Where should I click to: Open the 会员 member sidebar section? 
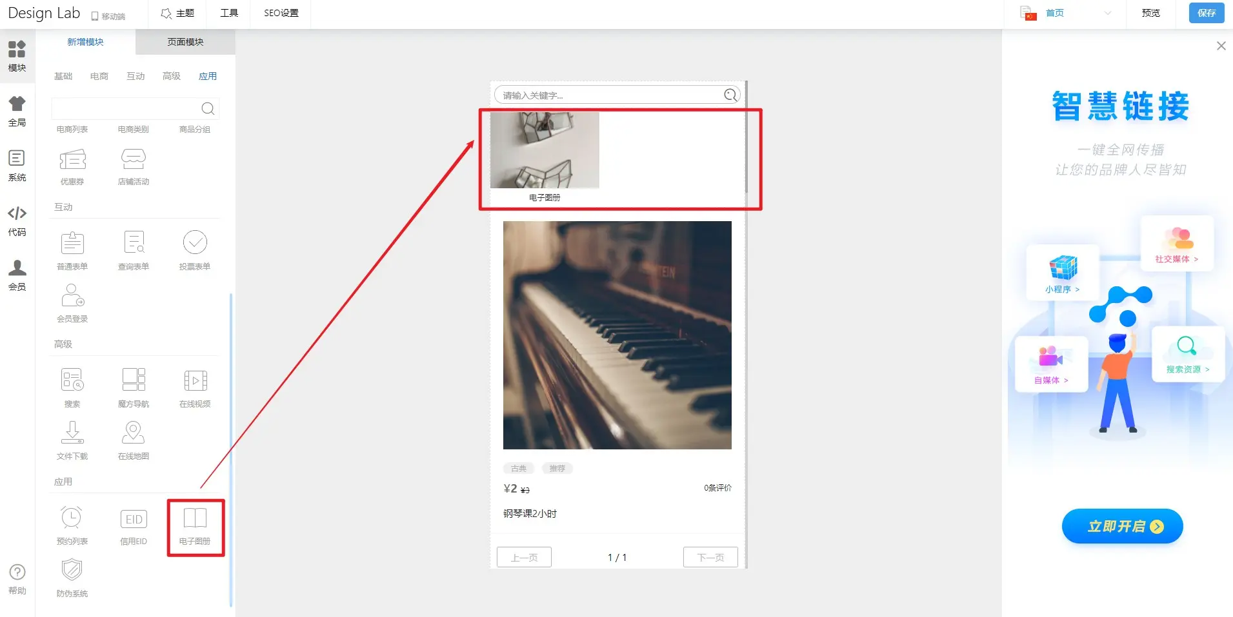point(17,275)
